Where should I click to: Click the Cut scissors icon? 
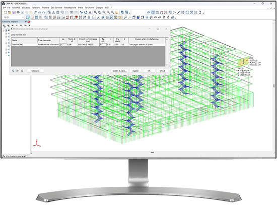(23, 13)
